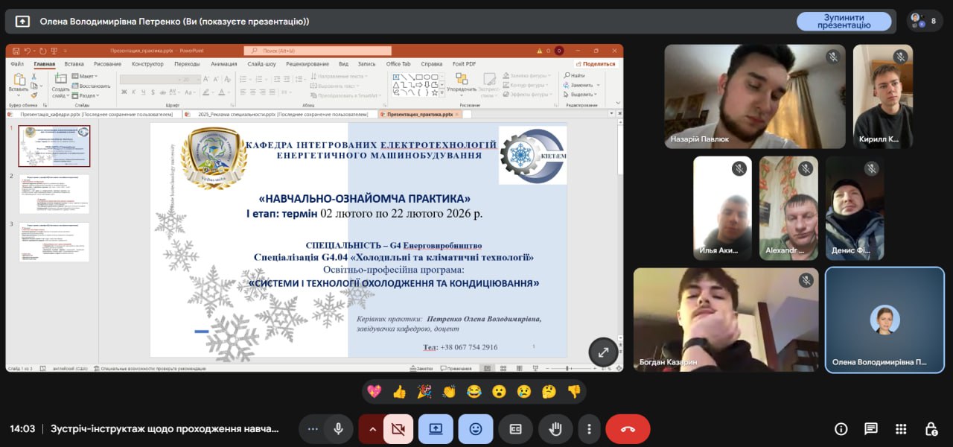Screen dimensions: 953x447
Task: Open audio settings three-dot menu
Action: coord(313,429)
